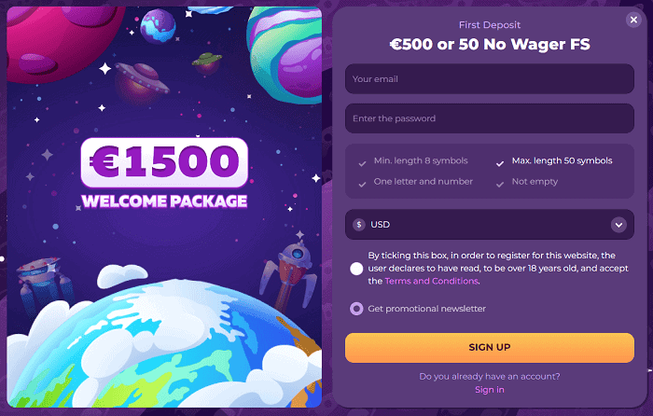Click the One letter and number checkmark
The image size is (653, 416).
(x=362, y=184)
